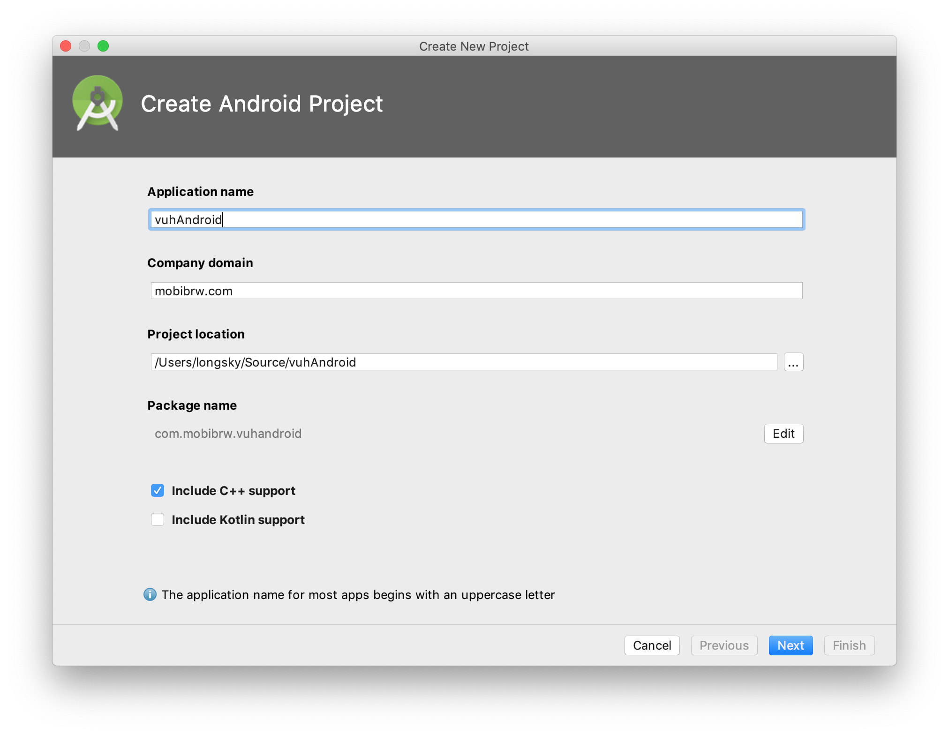Click the Project location label

coord(196,334)
